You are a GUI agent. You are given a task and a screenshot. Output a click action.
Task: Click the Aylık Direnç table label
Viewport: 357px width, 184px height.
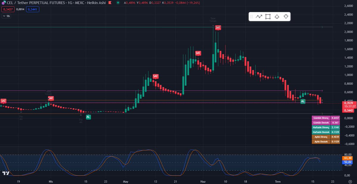point(321,137)
